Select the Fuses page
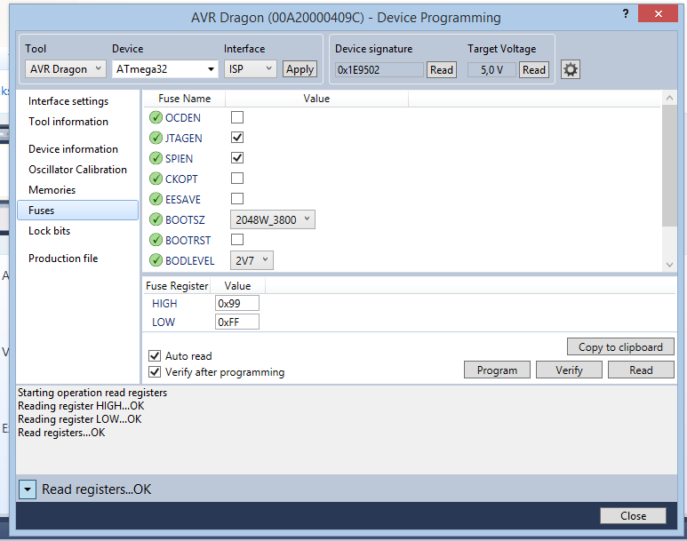The width and height of the screenshot is (687, 541). [77, 211]
